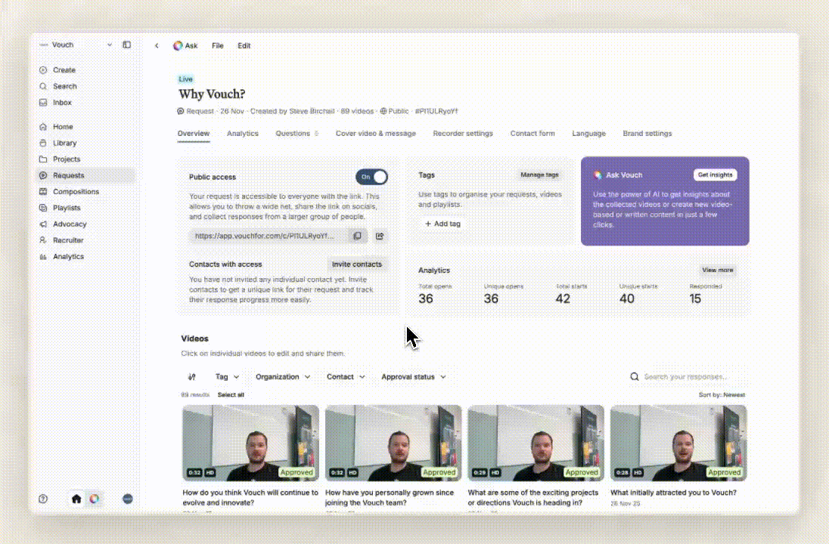Collapse the sidebar using the panel icon
Viewport: 829px width, 544px height.
tap(127, 45)
